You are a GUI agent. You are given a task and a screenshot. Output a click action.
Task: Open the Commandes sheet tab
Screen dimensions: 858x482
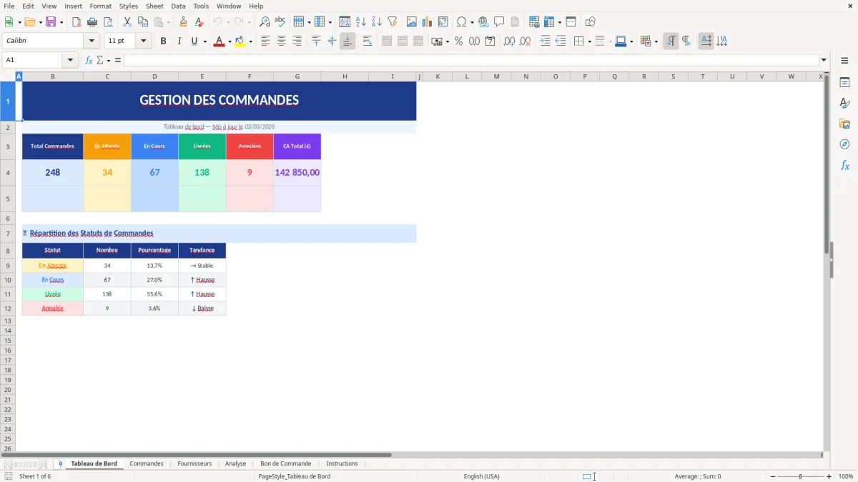coord(146,463)
